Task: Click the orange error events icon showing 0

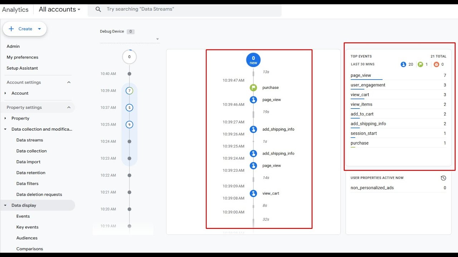Action: (436, 64)
